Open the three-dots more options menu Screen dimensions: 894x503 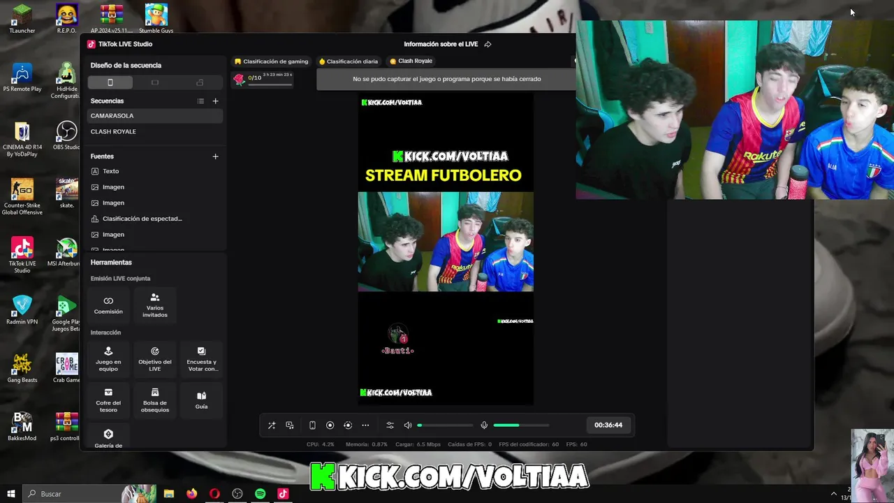[x=365, y=425]
